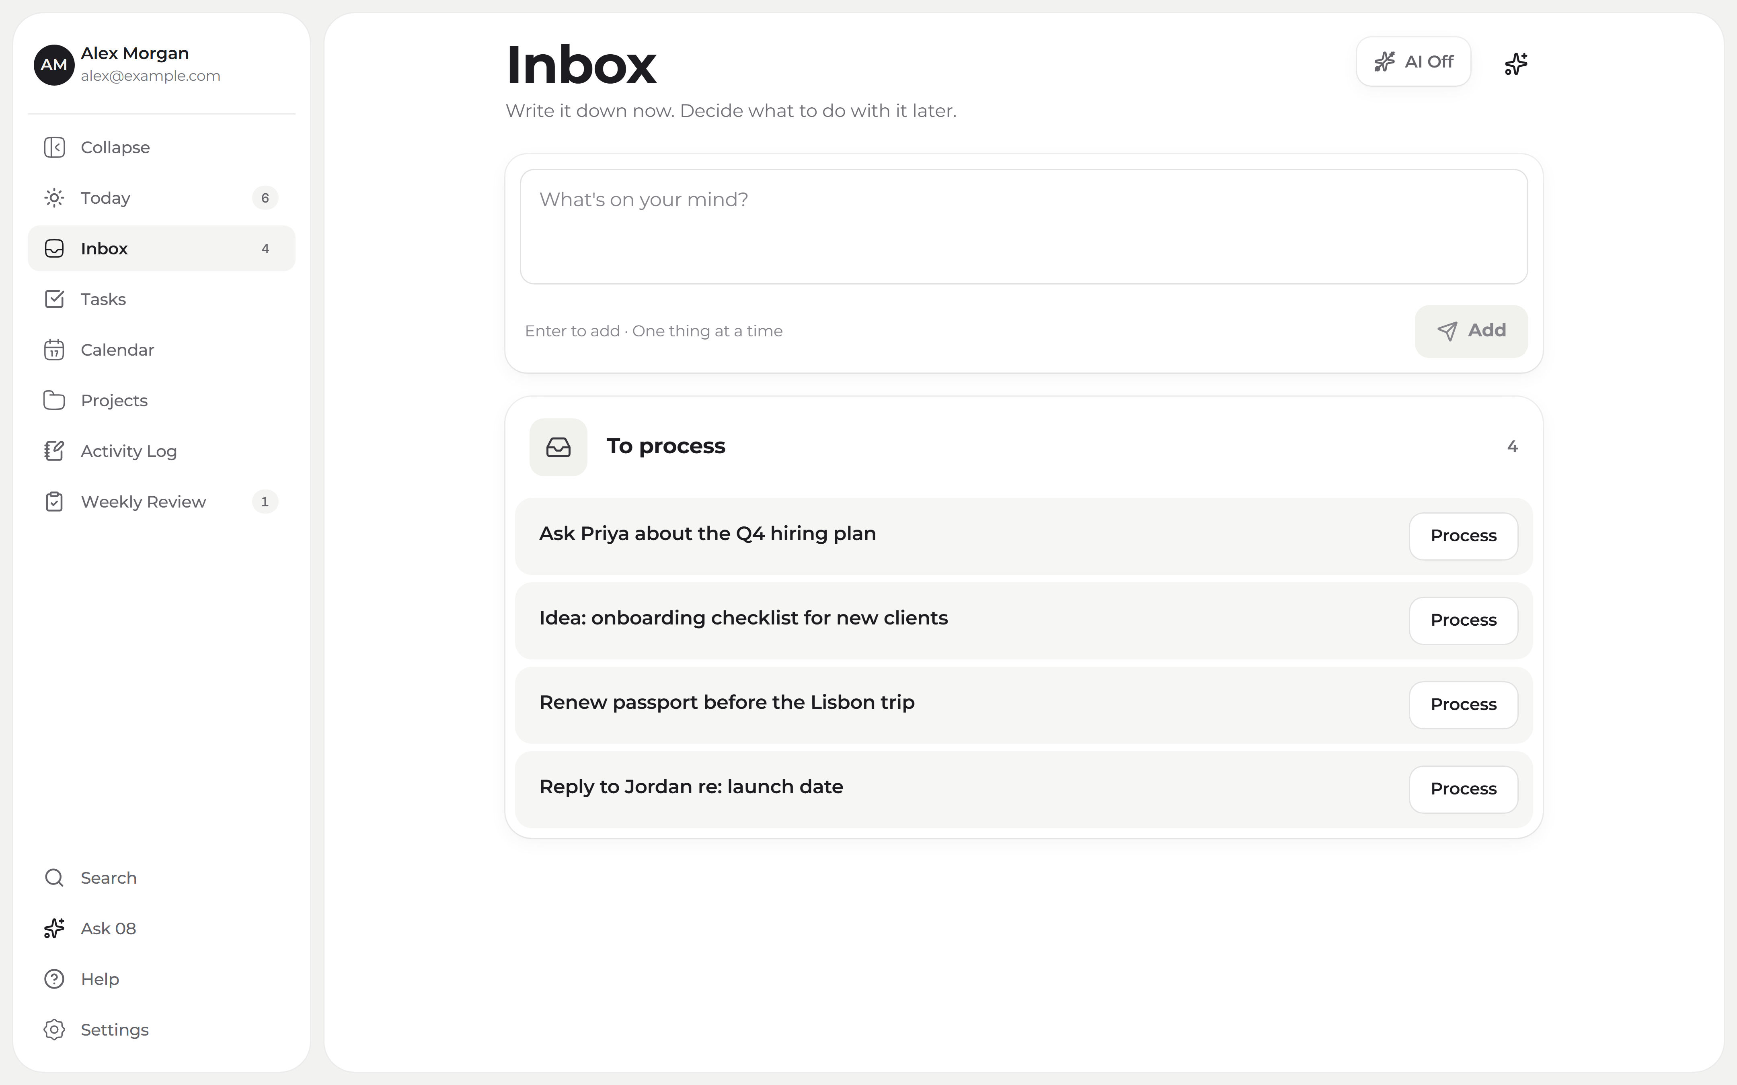Viewport: 1737px width, 1085px height.
Task: Click the Activity Log label
Action: coord(129,451)
